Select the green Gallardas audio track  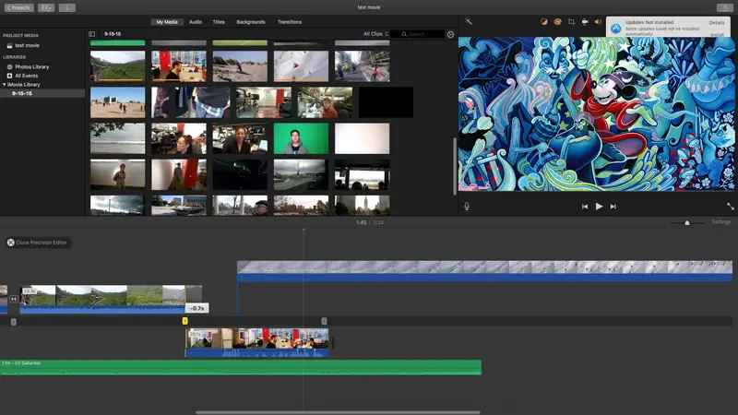point(241,367)
